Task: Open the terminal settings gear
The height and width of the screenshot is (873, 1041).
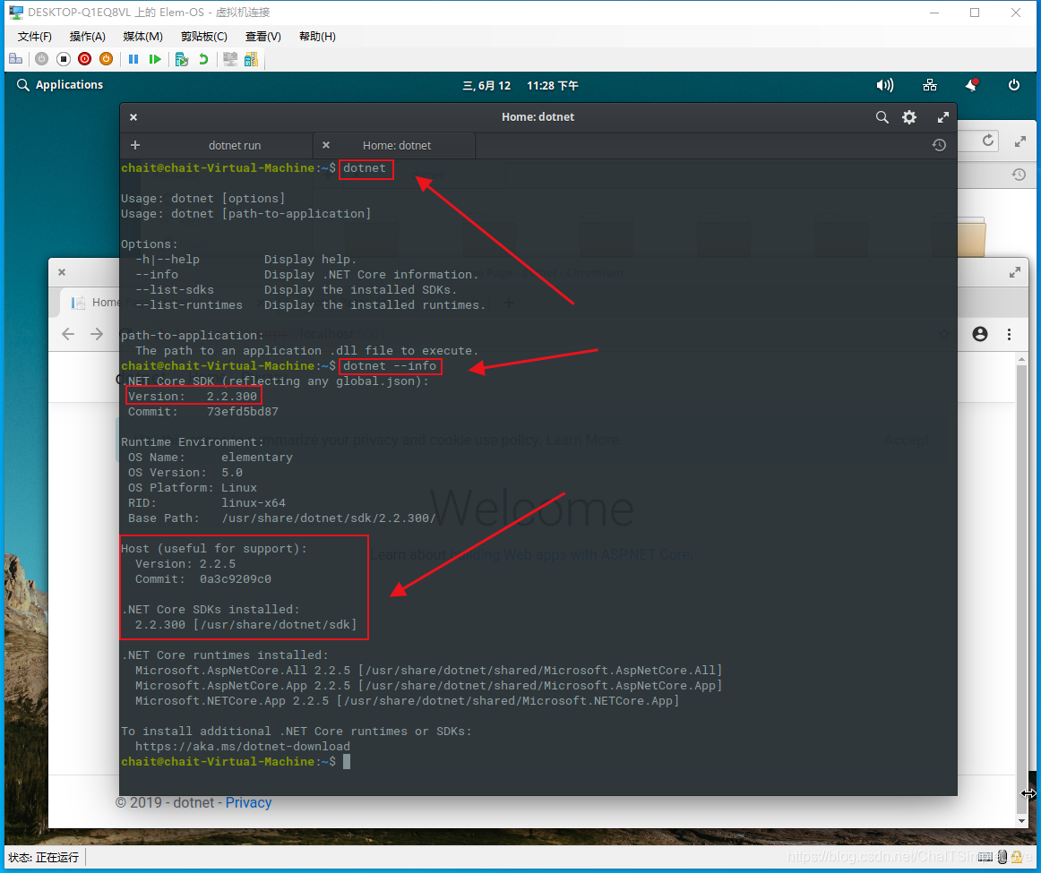Action: pos(909,117)
